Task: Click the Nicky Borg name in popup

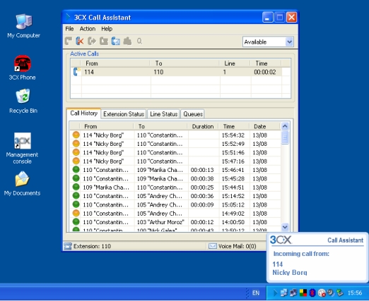Action: [x=290, y=273]
